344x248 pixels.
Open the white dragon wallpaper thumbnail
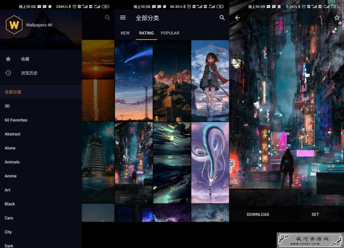pyautogui.click(x=210, y=163)
